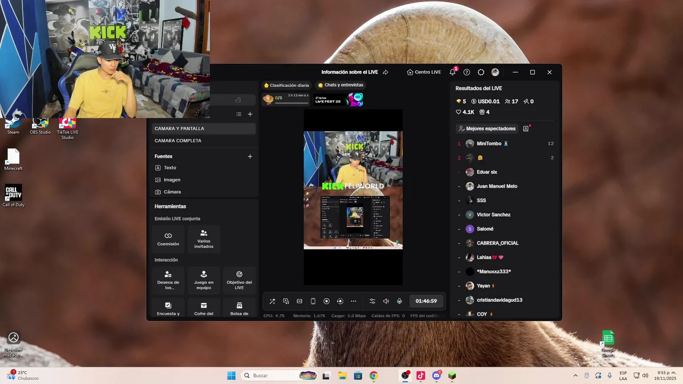Open the profile avatar in title bar
The height and width of the screenshot is (384, 683).
click(495, 72)
